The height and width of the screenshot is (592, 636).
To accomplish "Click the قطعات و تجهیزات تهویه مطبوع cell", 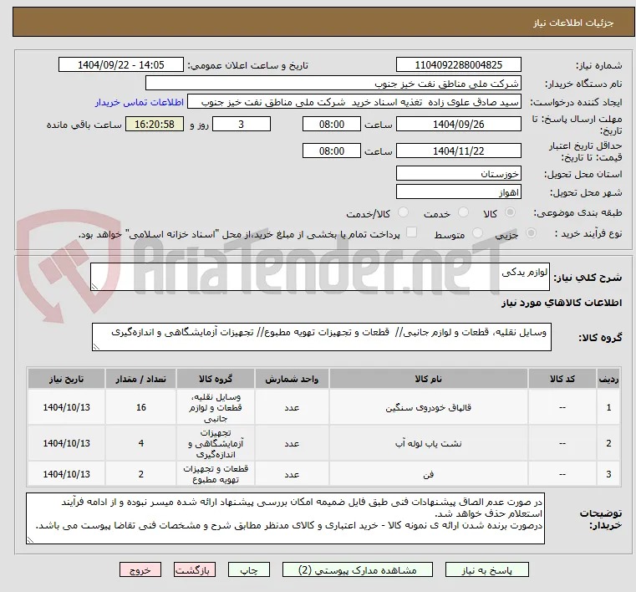I will coord(216,474).
